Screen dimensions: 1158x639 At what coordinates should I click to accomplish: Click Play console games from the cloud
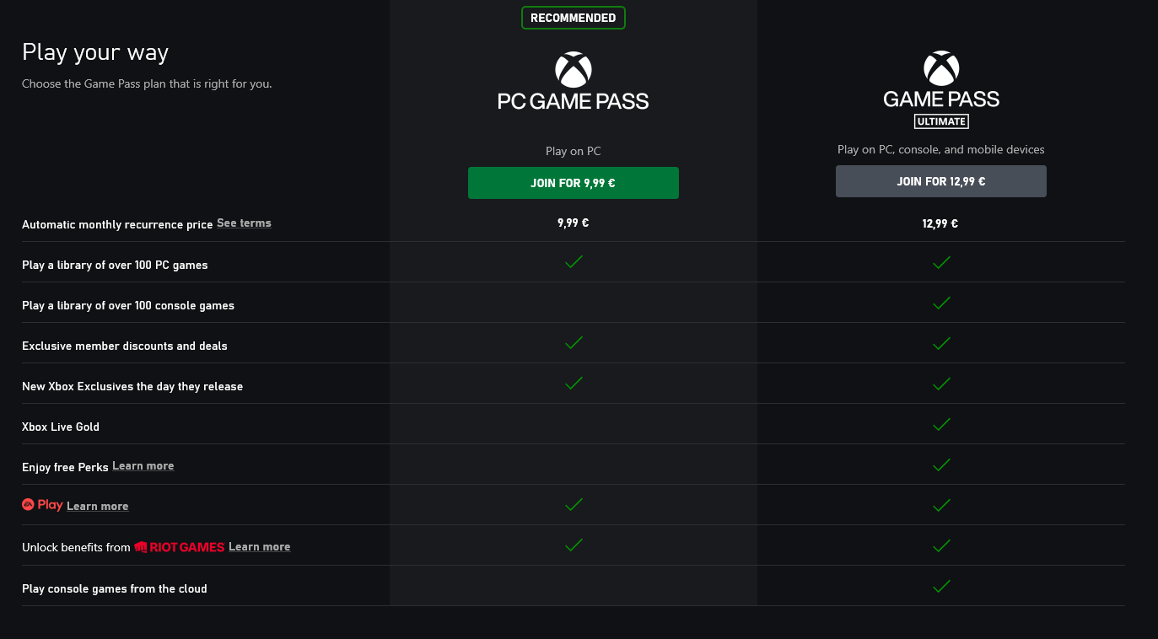(x=115, y=589)
